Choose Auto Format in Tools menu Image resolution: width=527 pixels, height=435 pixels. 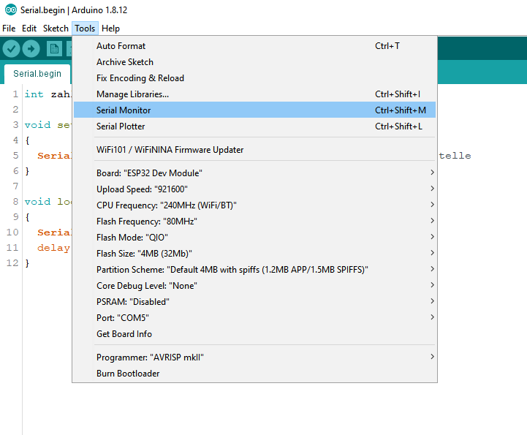pos(121,46)
